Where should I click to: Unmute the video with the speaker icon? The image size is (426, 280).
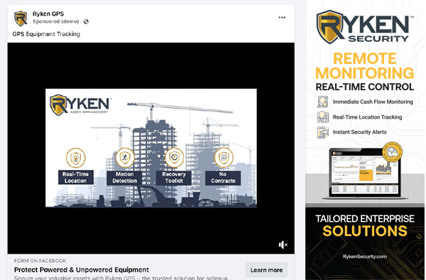(x=283, y=244)
